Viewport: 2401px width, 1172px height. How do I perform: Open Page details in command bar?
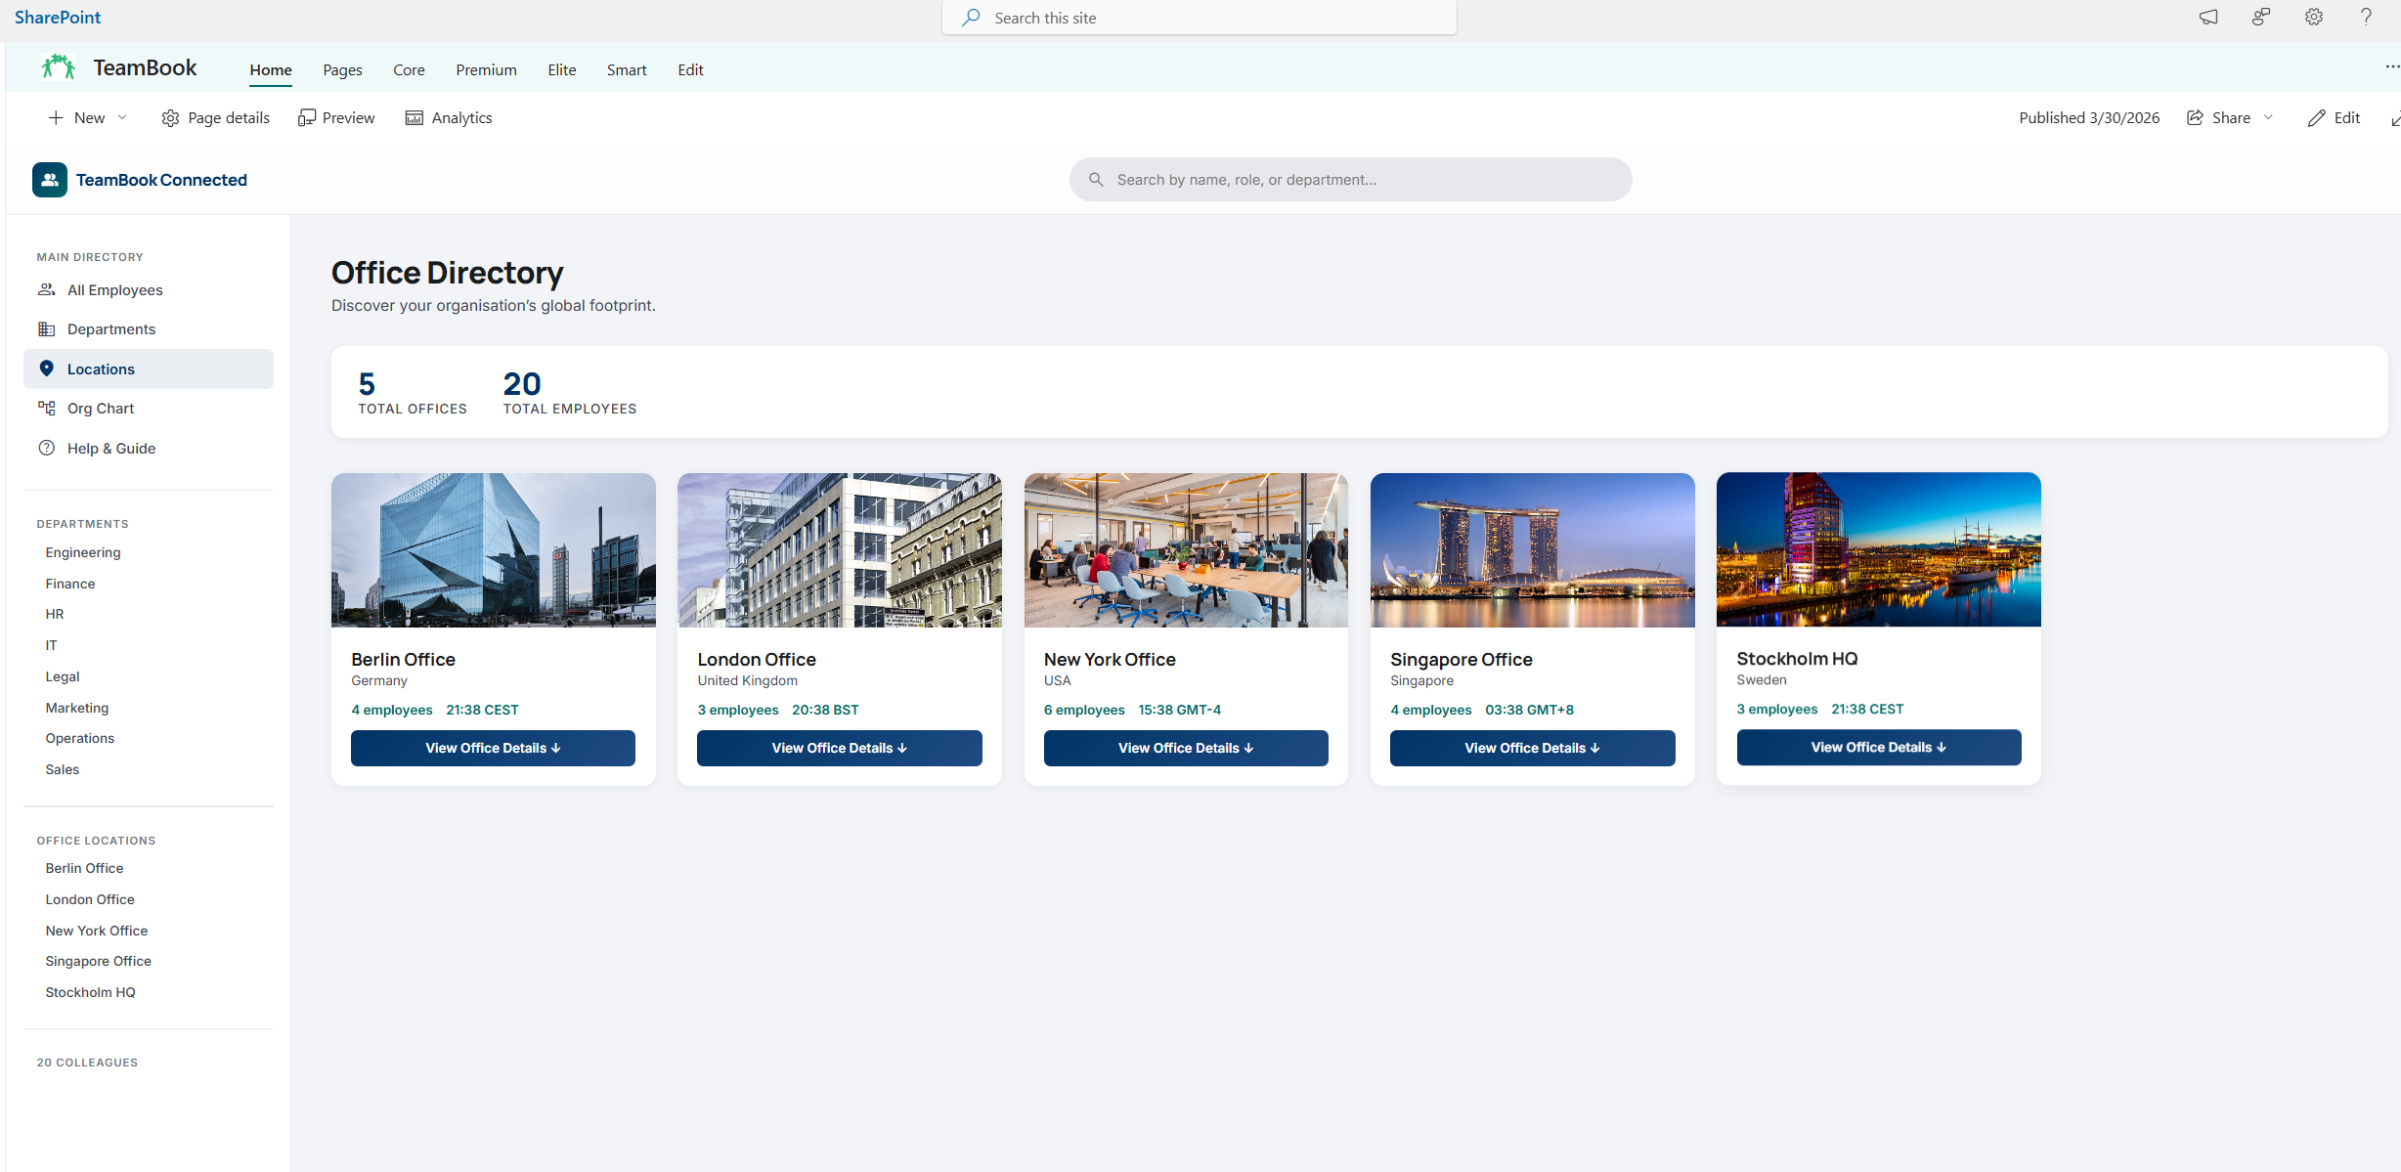pyautogui.click(x=215, y=118)
